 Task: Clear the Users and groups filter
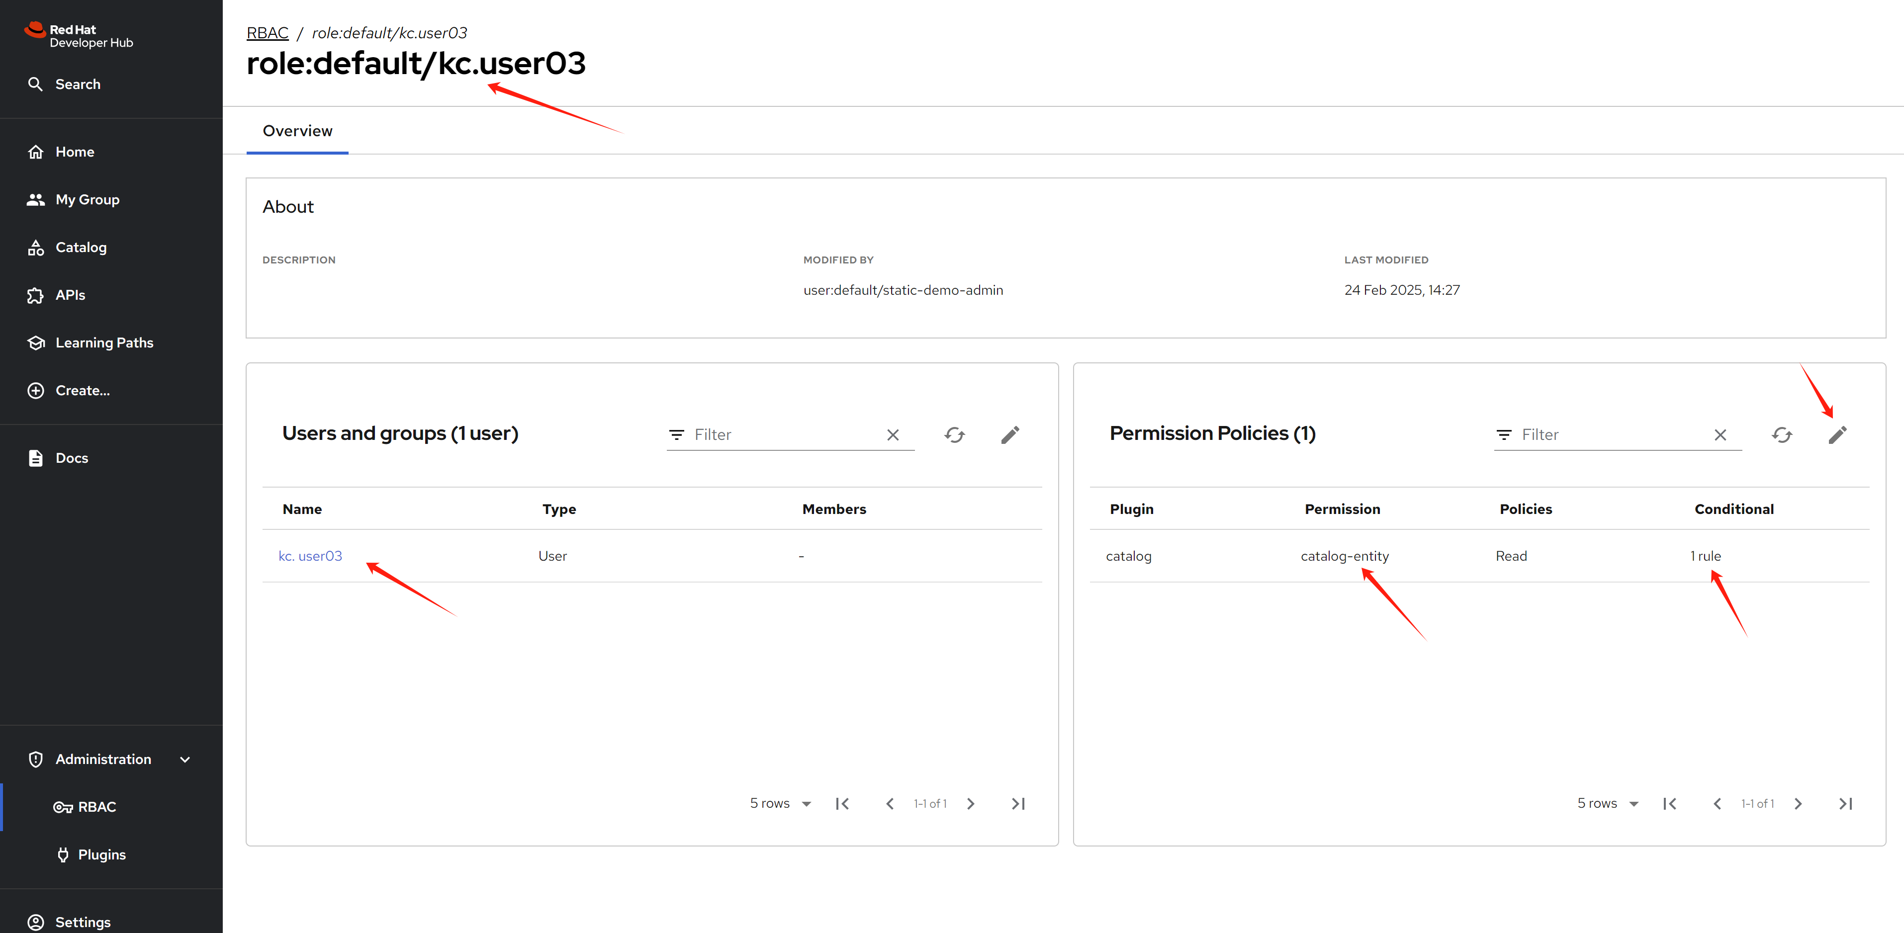pos(892,435)
